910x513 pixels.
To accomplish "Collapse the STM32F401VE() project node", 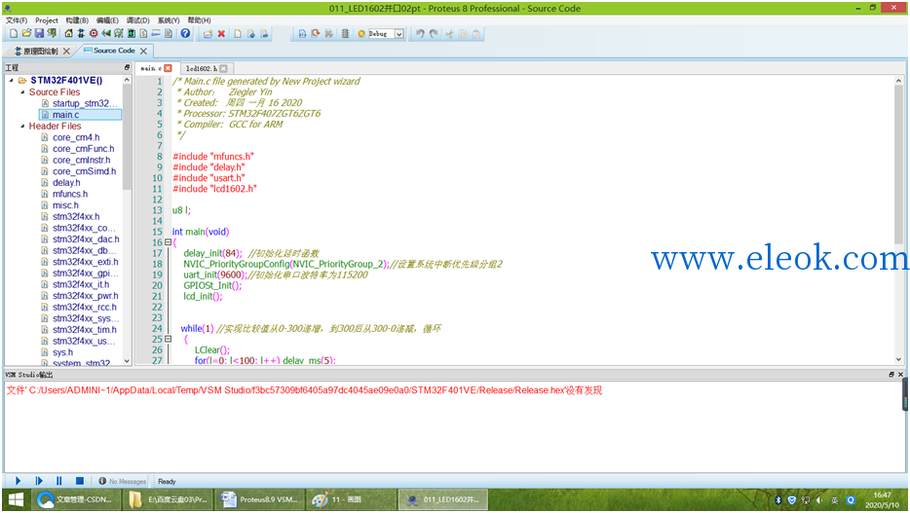I will [12, 81].
